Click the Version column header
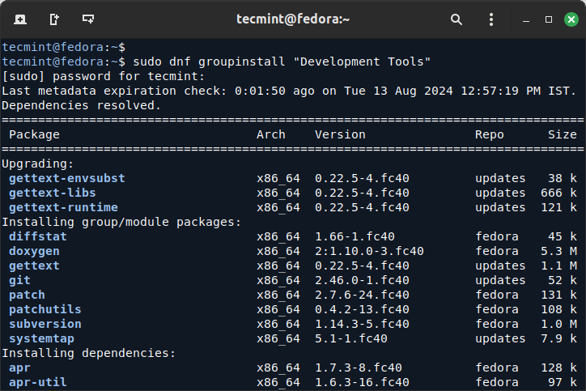 click(340, 134)
